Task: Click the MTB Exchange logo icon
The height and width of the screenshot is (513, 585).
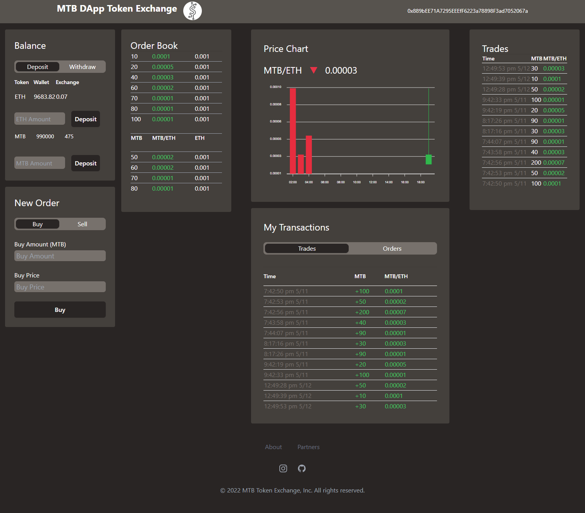Action: click(193, 11)
